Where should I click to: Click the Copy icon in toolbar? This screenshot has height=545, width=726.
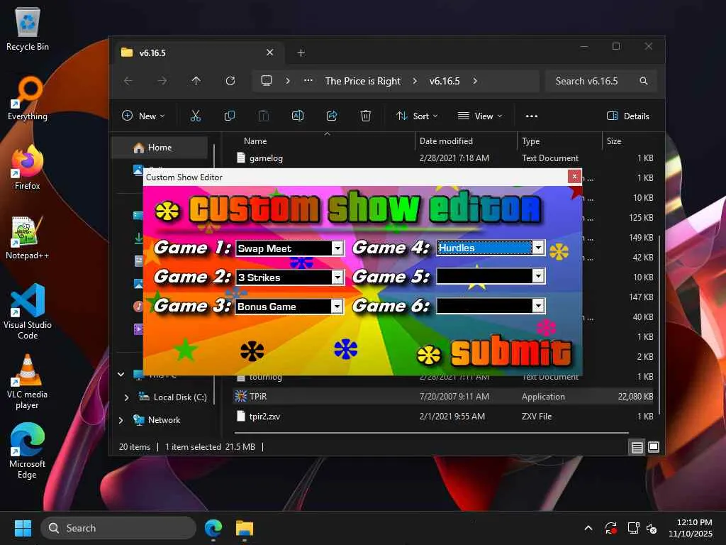(x=230, y=116)
